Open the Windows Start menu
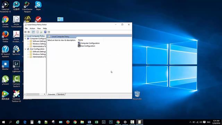Viewport: 222px width, 125px height. point(3,122)
